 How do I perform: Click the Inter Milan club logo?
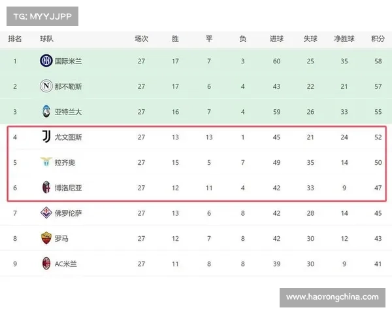46,61
